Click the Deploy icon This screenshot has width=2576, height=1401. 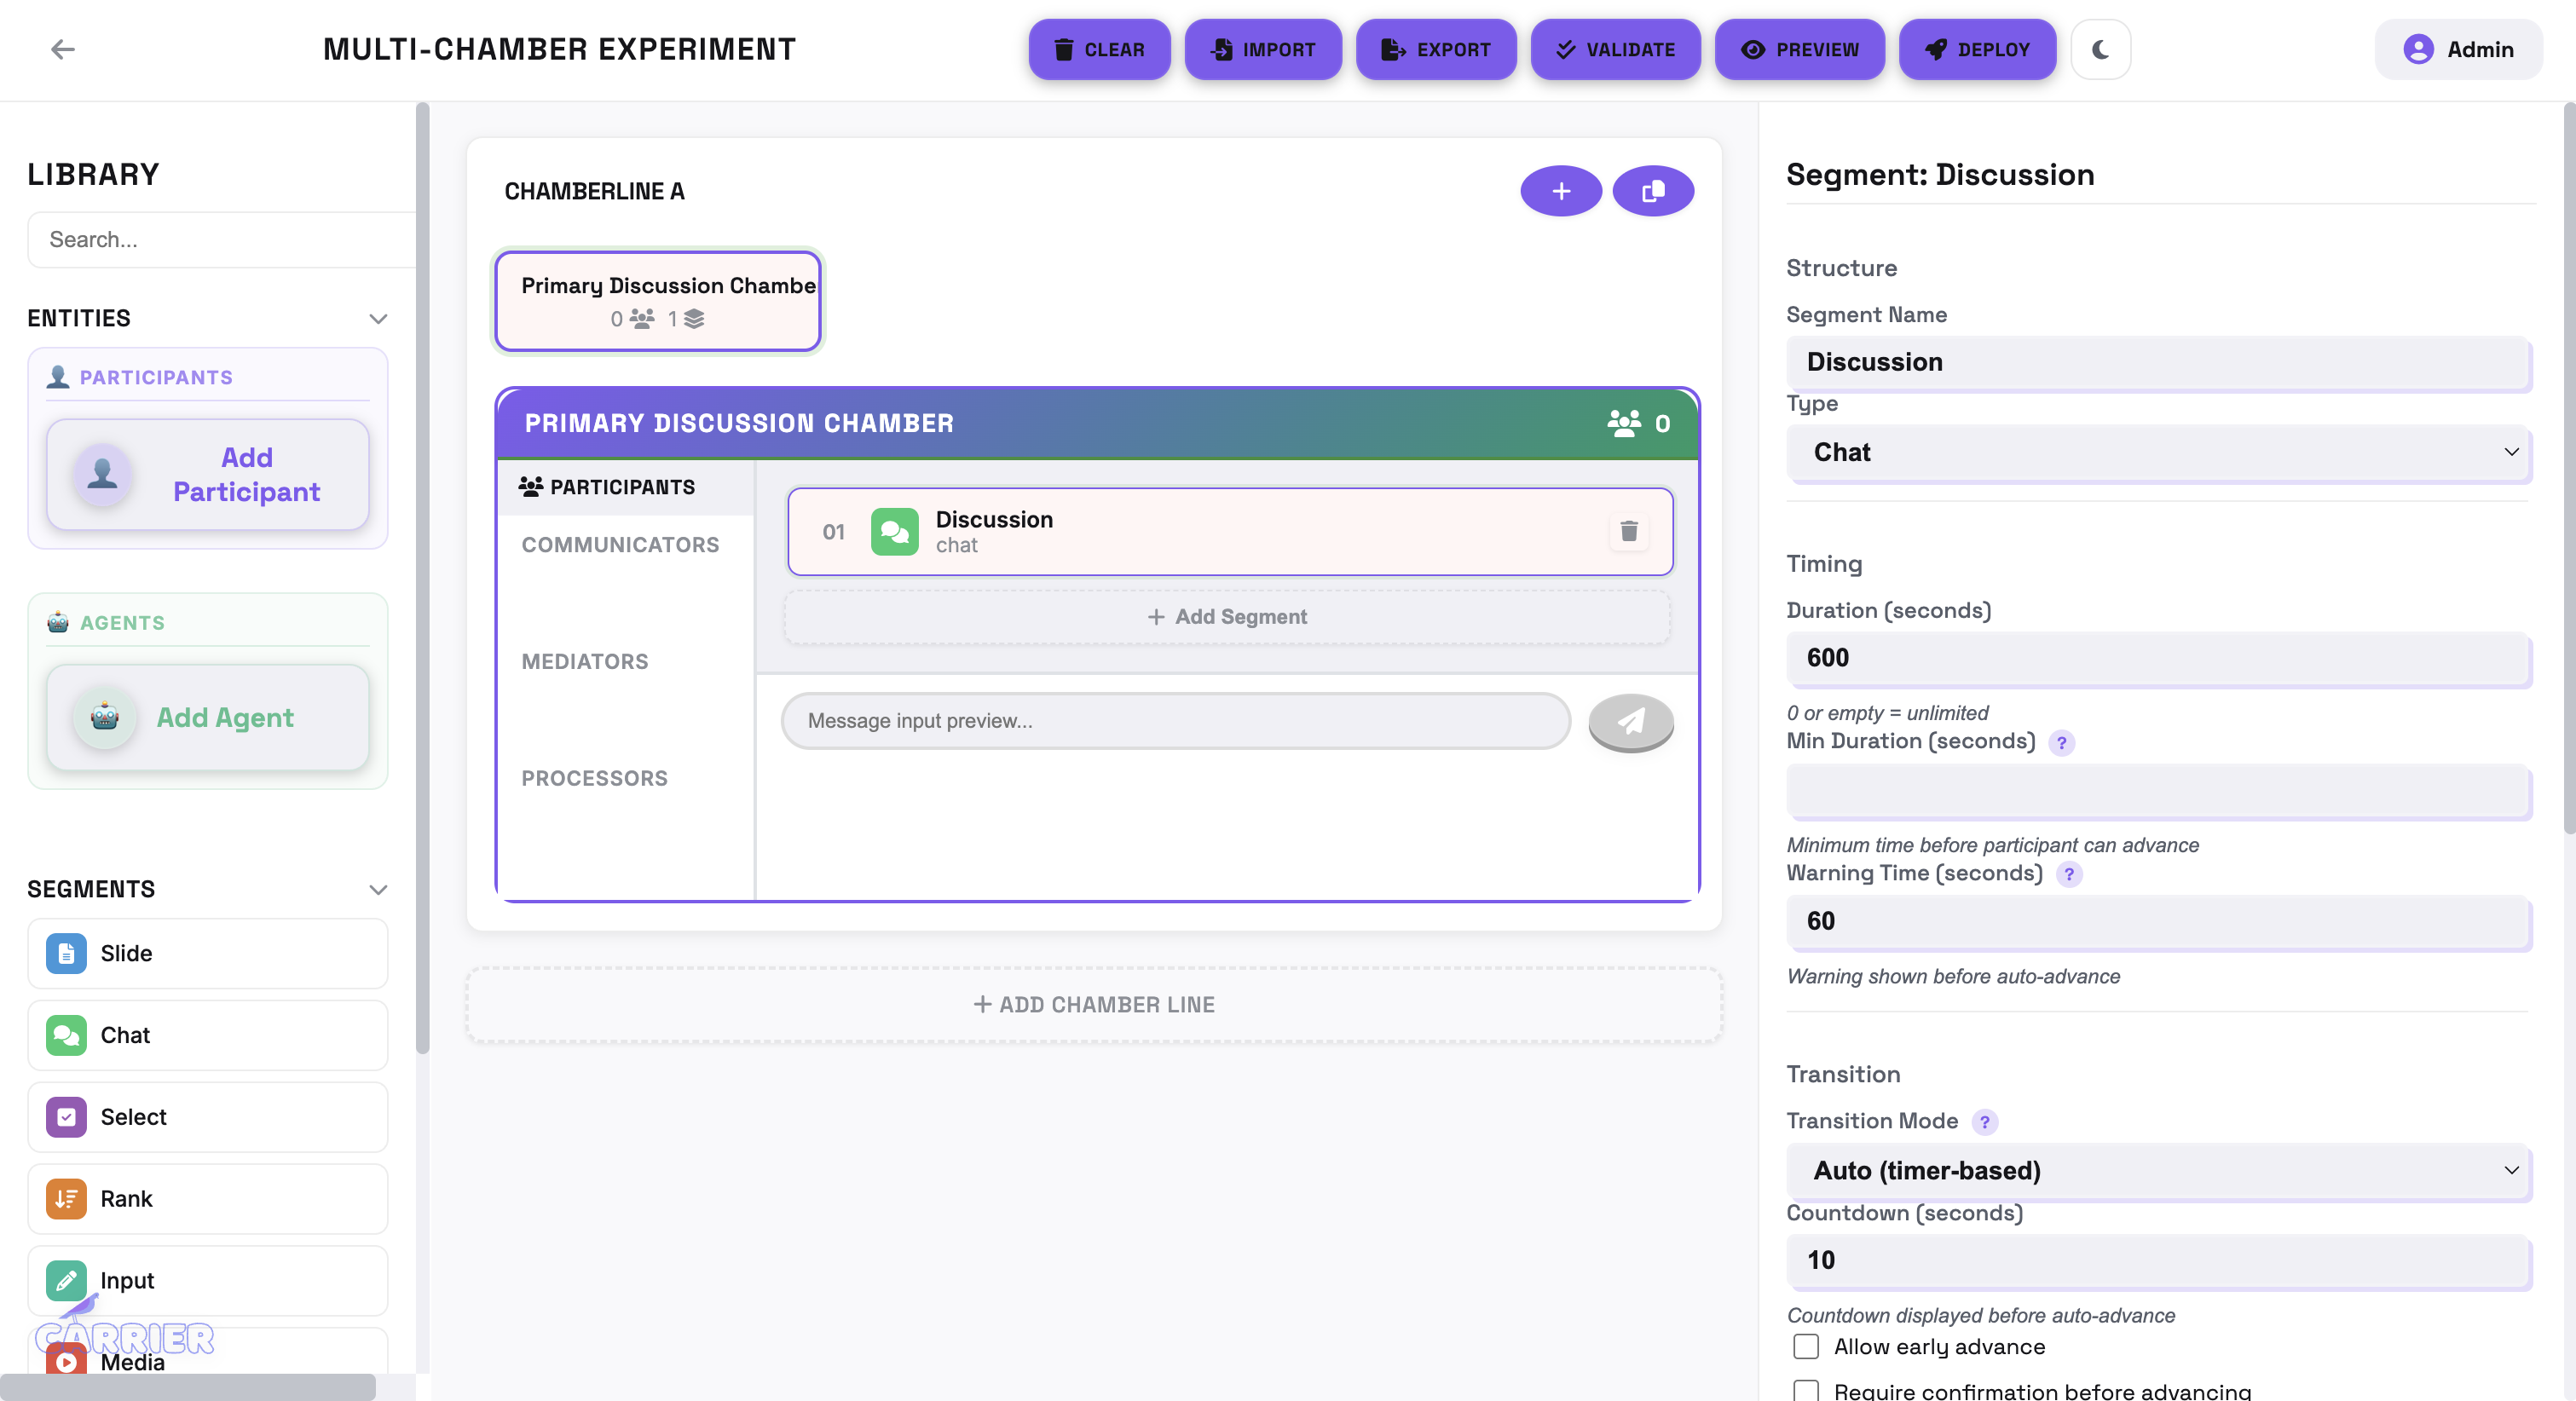pos(1936,49)
